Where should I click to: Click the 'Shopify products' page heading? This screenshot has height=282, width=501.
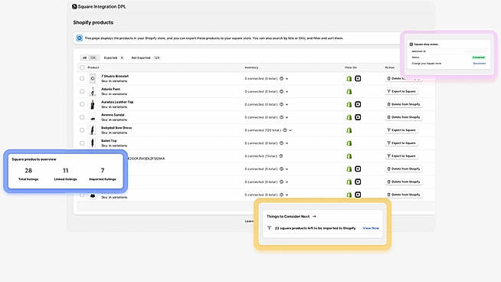click(x=93, y=22)
